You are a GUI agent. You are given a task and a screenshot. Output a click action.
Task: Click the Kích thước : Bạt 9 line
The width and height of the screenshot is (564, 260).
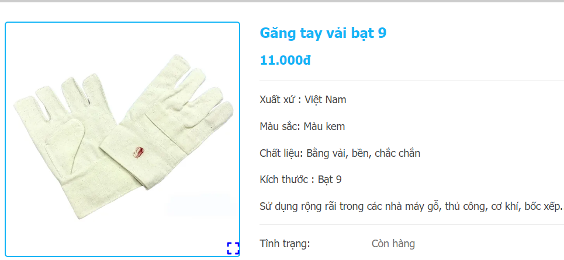pyautogui.click(x=301, y=180)
